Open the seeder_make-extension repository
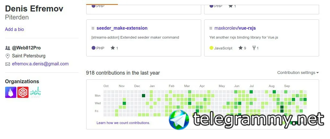Viewport: 330px width, 139px height. 122,28
